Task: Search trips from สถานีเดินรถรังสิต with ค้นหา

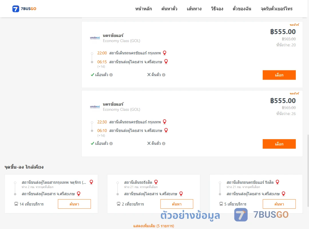Action: click(177, 204)
